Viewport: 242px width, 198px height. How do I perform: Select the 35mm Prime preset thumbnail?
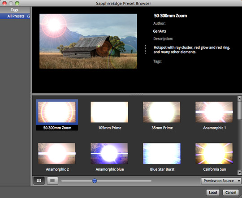tap(162, 112)
